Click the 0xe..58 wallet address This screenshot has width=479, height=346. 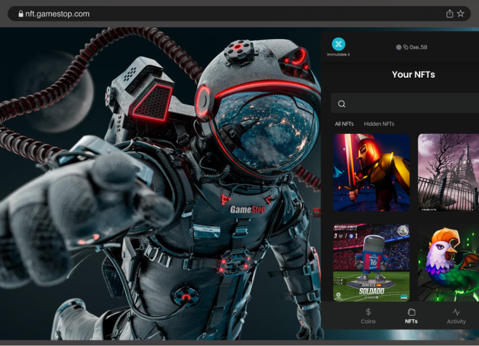coord(418,47)
